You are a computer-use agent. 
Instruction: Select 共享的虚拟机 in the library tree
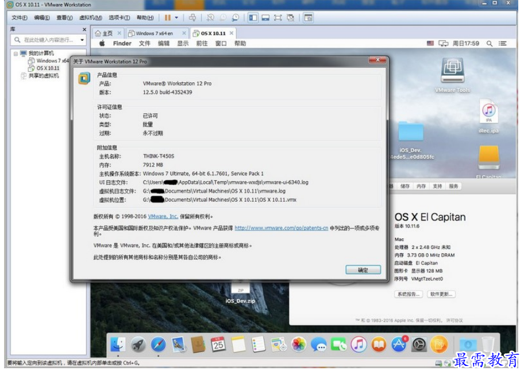pos(40,75)
